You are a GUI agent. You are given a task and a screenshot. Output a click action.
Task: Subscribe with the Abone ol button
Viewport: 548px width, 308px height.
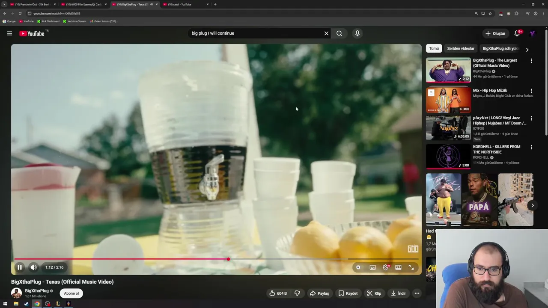71,293
